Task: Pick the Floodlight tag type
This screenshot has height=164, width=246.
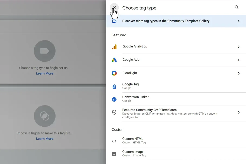Action: (176, 73)
